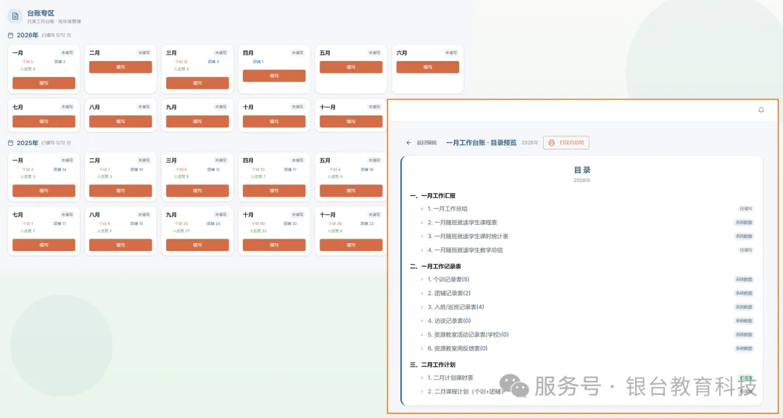The height and width of the screenshot is (418, 783).
Task: Go back via 返回编辑 arrow
Action: point(408,142)
